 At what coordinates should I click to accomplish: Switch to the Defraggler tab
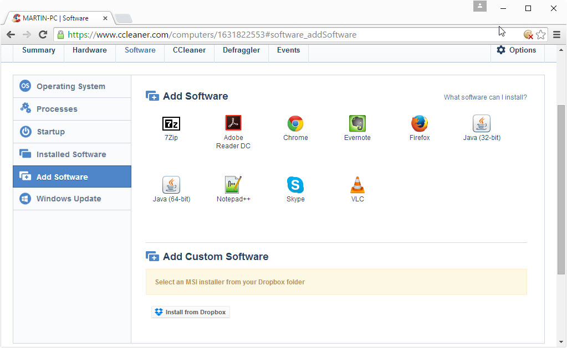[x=241, y=50]
